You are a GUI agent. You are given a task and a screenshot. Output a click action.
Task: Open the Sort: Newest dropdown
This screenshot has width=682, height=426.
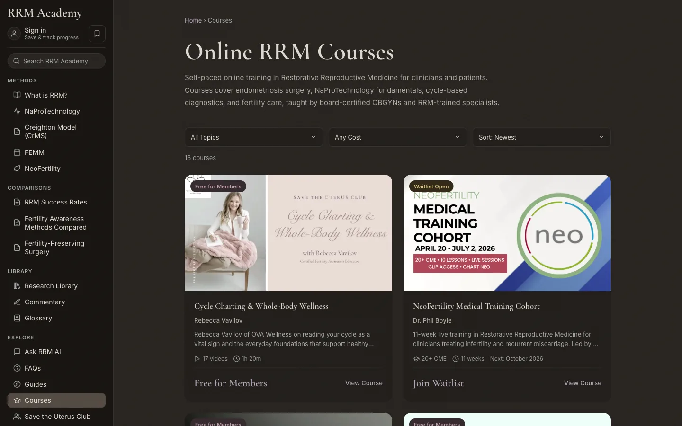coord(542,137)
